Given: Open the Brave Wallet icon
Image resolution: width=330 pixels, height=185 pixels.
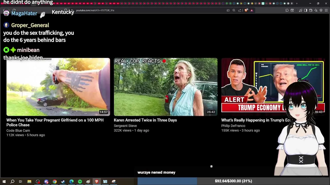Looking at the screenshot, I should [311, 10].
